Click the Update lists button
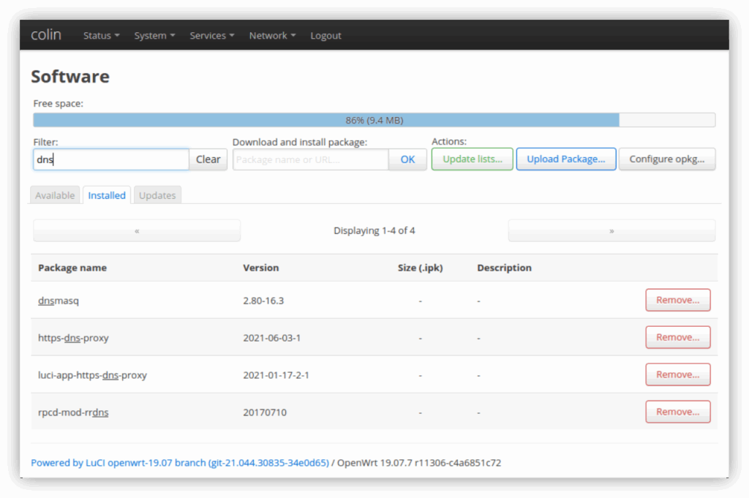Image resolution: width=749 pixels, height=498 pixels. (472, 159)
